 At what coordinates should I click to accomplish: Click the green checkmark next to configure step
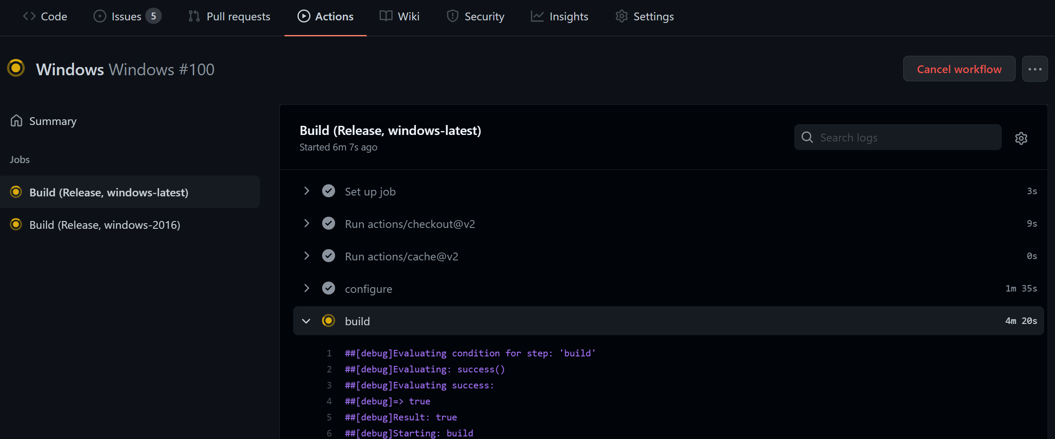point(329,288)
